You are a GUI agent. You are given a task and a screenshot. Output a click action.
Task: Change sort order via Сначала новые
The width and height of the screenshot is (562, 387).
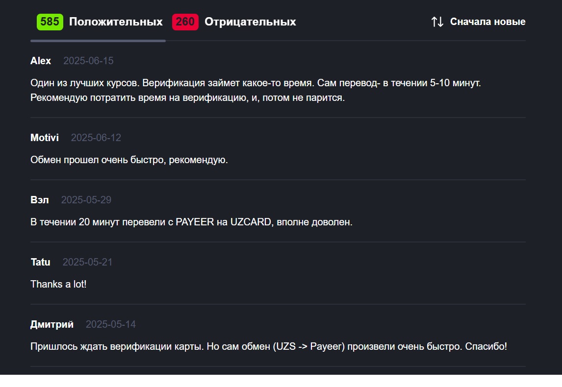[488, 22]
